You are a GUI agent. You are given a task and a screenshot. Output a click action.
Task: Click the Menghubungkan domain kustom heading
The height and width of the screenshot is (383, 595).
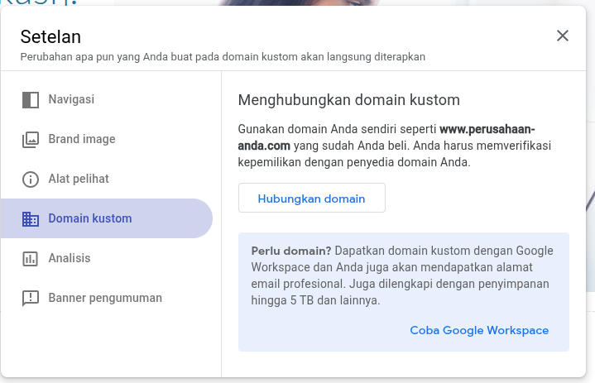tap(348, 100)
